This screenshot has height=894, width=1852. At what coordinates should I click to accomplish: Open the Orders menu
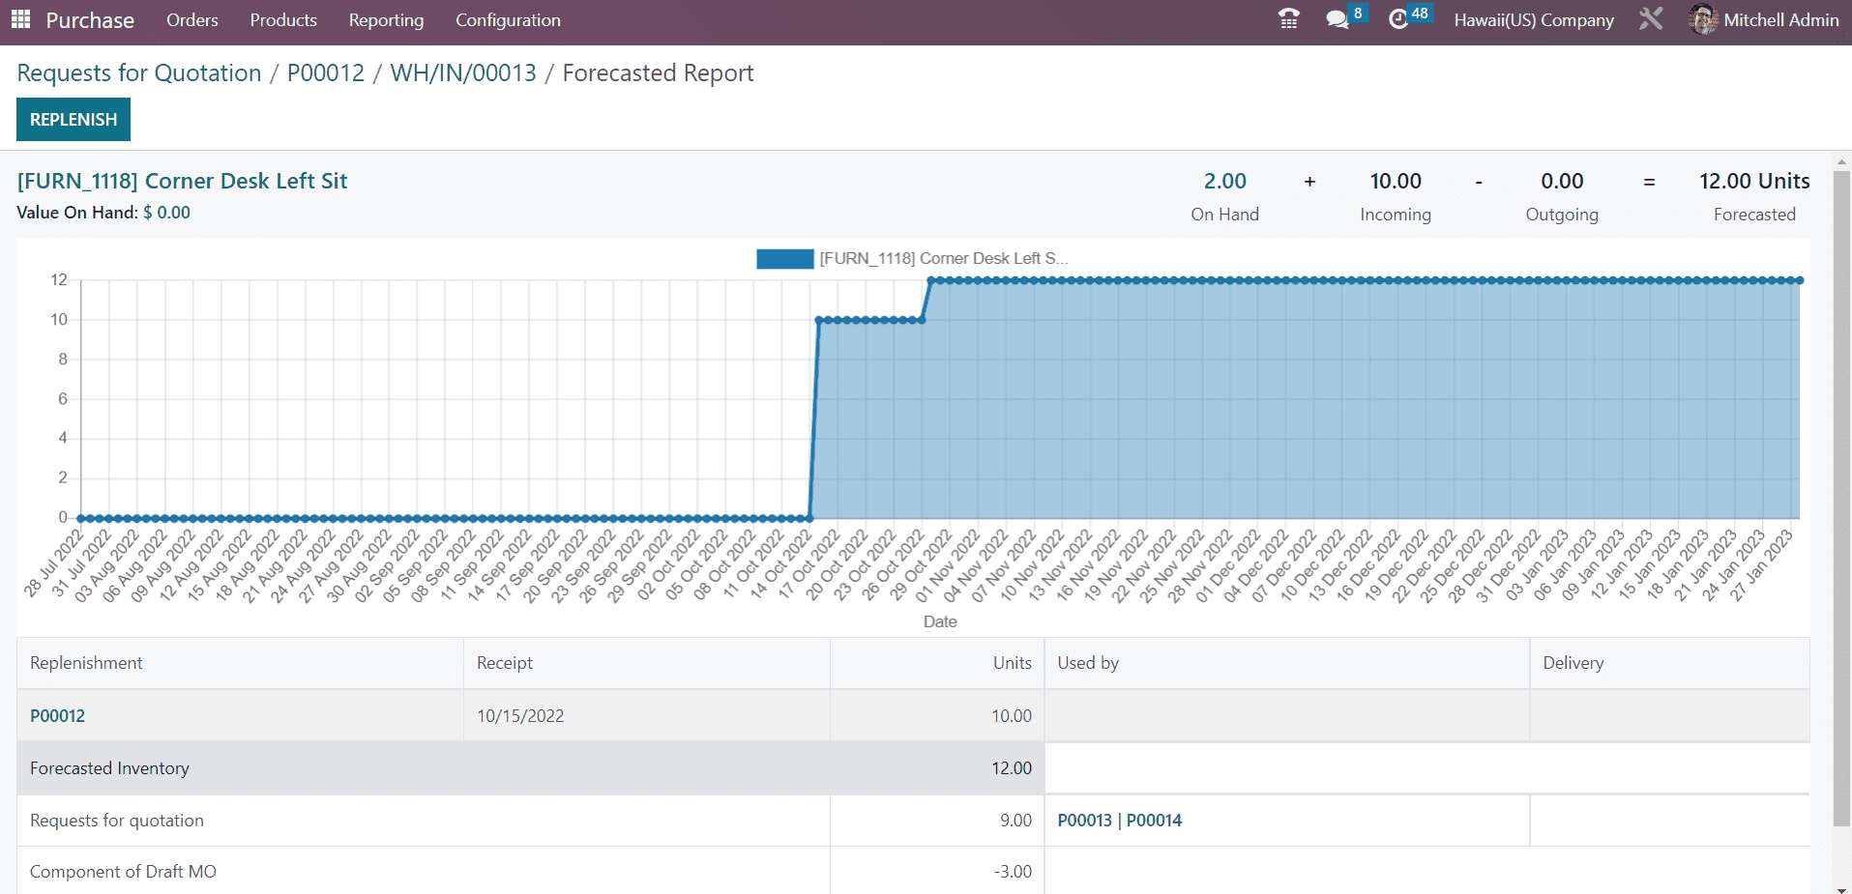point(191,20)
